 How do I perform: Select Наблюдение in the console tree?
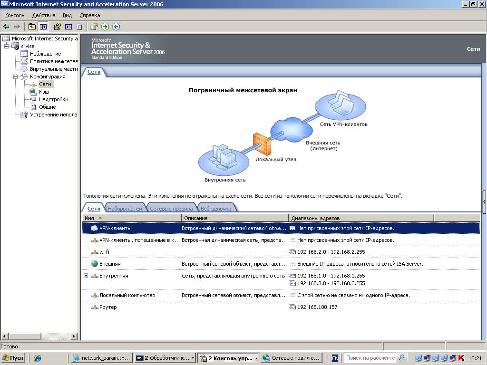pyautogui.click(x=45, y=54)
